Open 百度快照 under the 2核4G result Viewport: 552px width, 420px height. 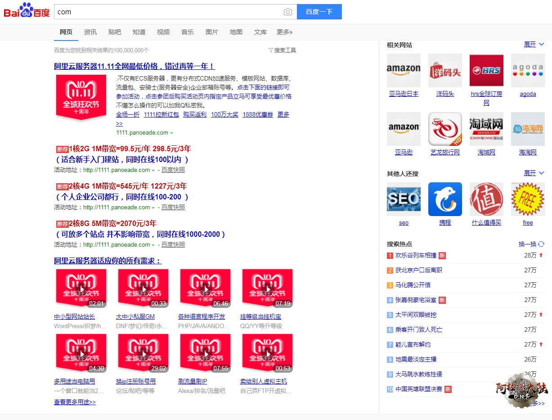pos(173,208)
